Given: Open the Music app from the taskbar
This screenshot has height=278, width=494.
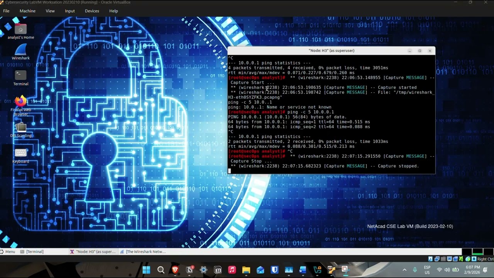Looking at the screenshot, I should point(232,270).
